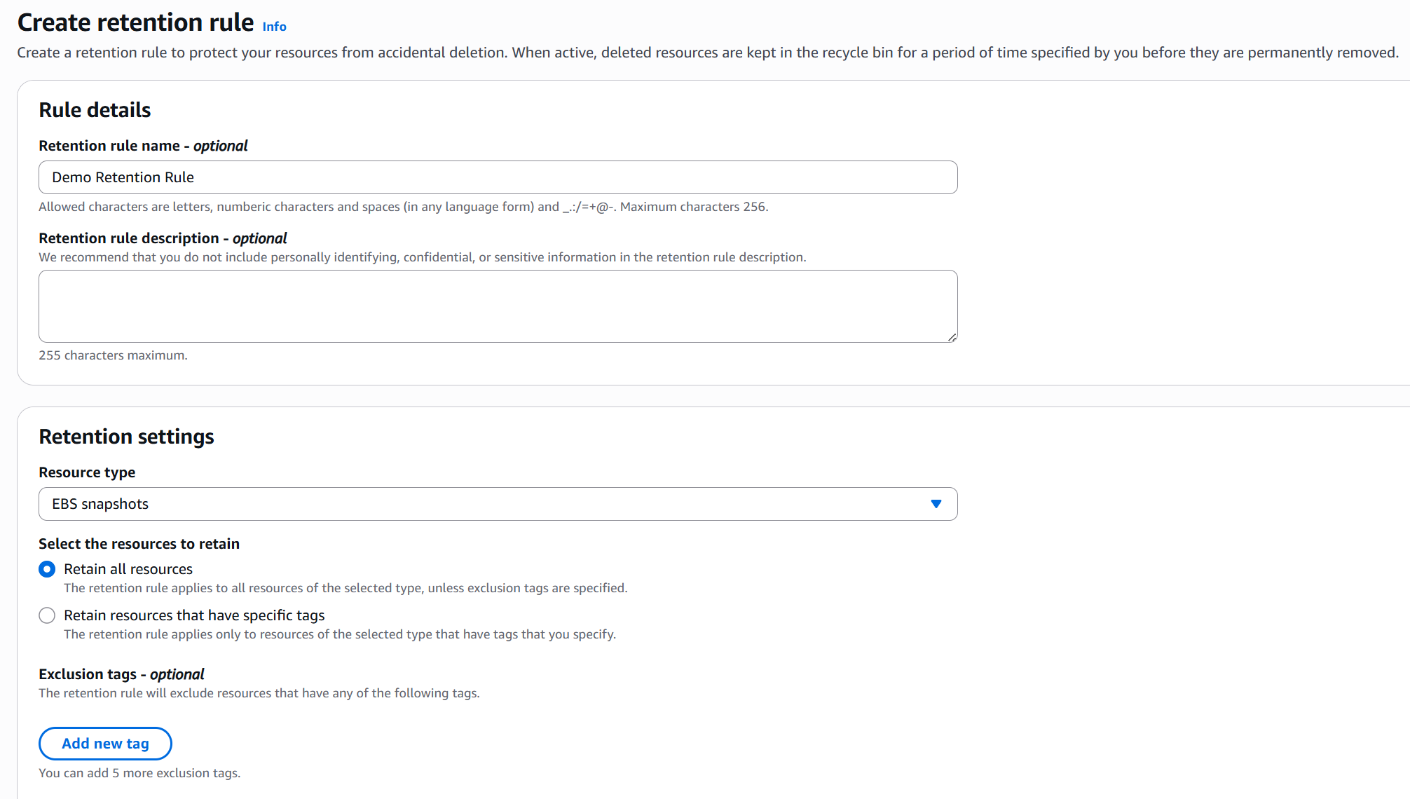This screenshot has width=1410, height=799.
Task: Select the Retain all resources radio button
Action: coord(47,569)
